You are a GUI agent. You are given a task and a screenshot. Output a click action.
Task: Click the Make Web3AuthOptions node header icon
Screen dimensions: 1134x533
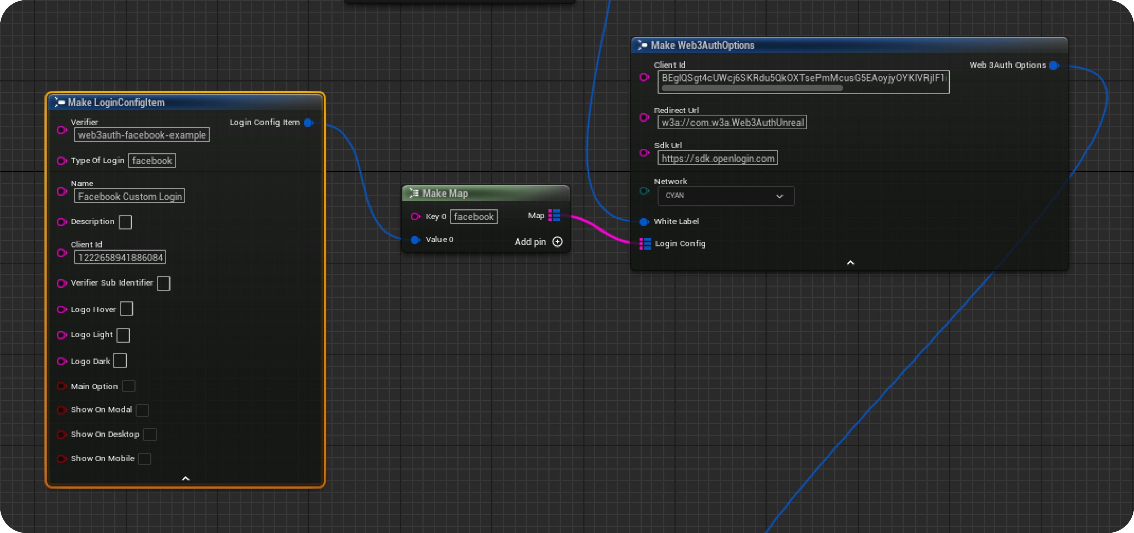click(642, 44)
